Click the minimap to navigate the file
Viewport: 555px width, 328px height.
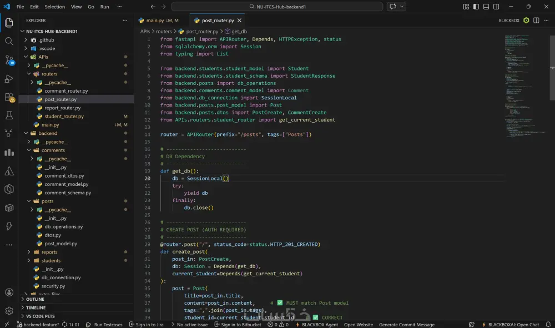pos(527,83)
